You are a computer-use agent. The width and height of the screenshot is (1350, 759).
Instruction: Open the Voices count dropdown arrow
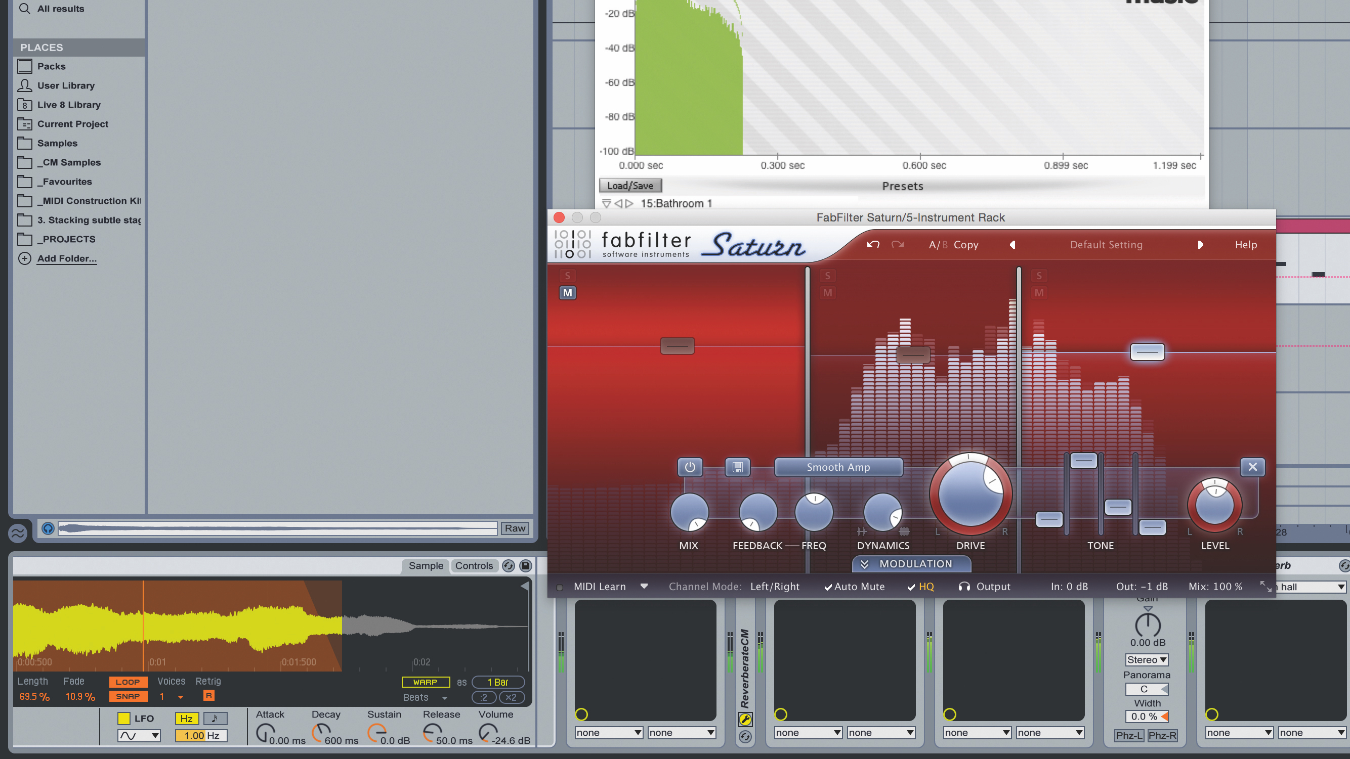point(181,697)
